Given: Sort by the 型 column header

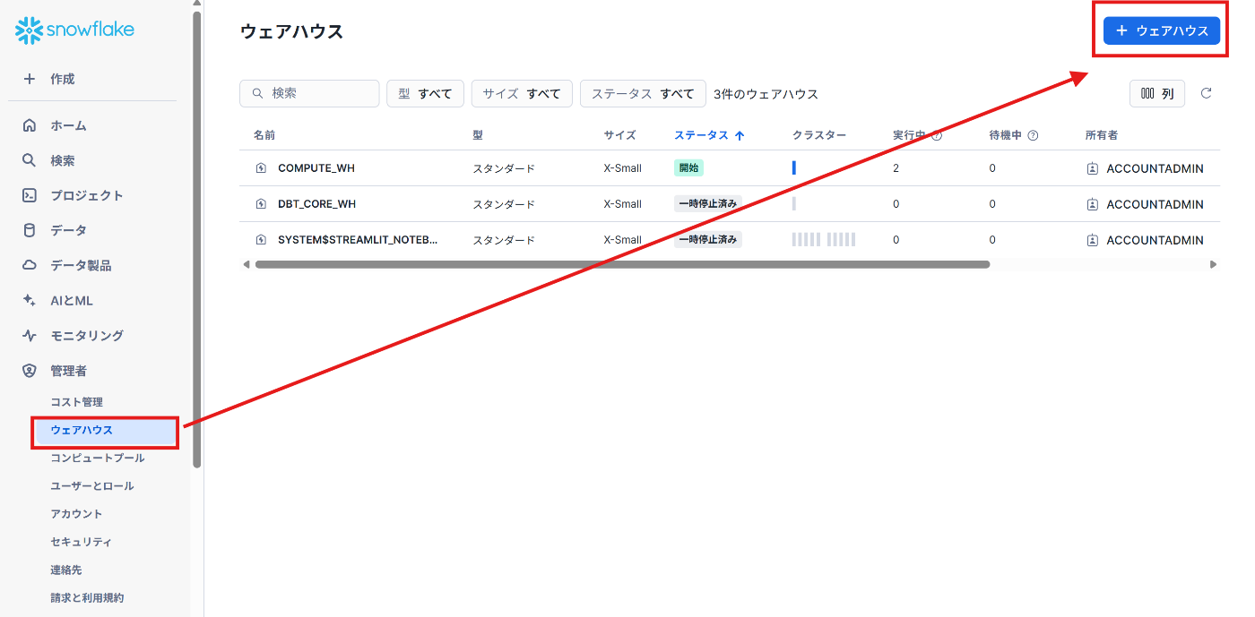Looking at the screenshot, I should [x=478, y=135].
